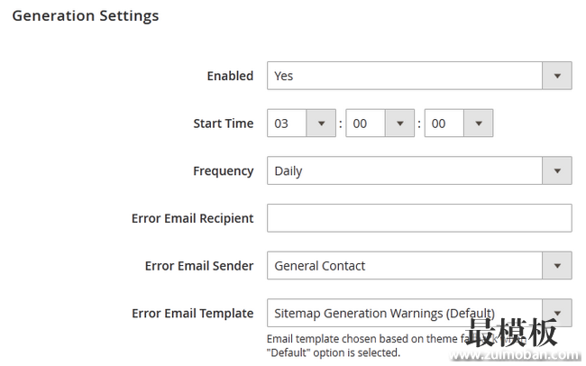Click the Enabled dropdown arrow
The height and width of the screenshot is (366, 586).
pyautogui.click(x=557, y=76)
